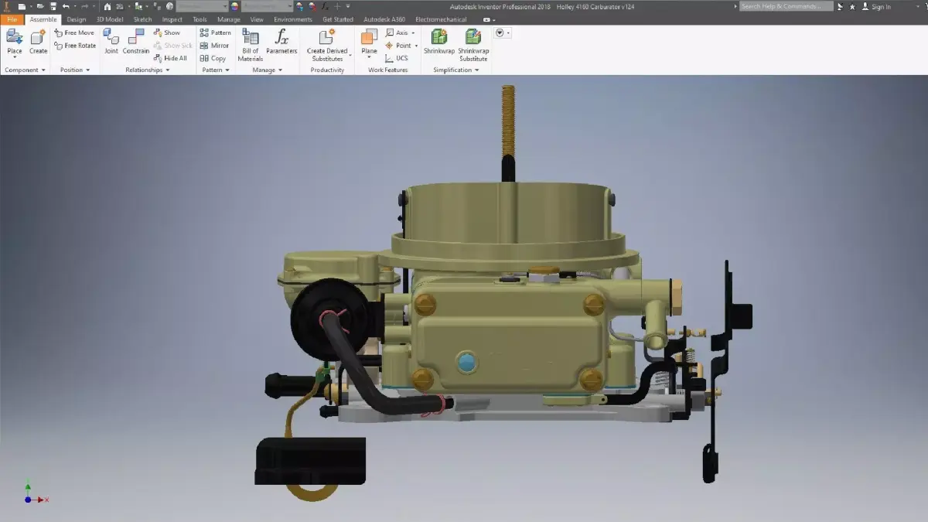Expand the Position panel dropdown
The height and width of the screenshot is (522, 928).
(x=87, y=70)
